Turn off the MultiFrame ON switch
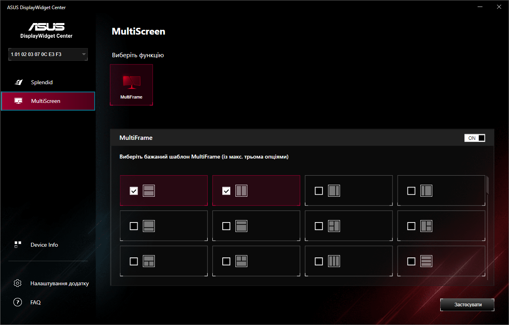Screen dimensions: 509x325 pyautogui.click(x=475, y=138)
